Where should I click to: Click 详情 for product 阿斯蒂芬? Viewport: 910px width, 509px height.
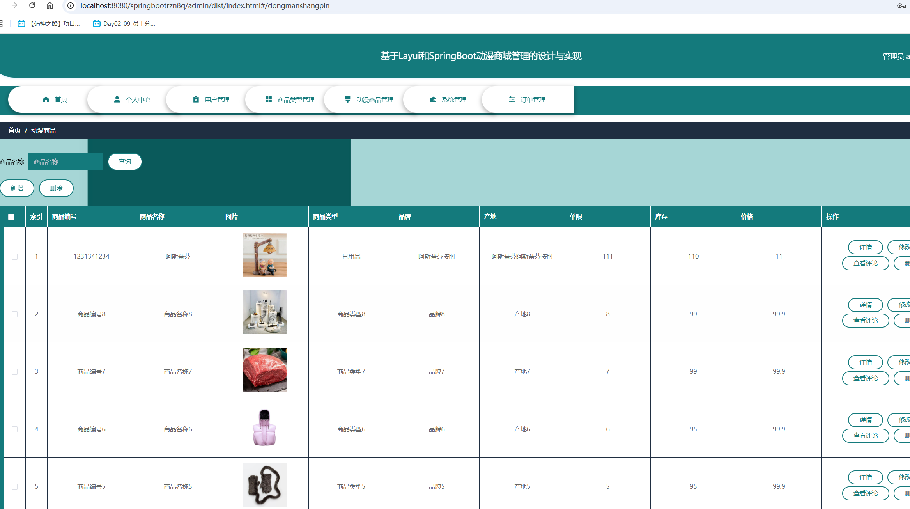tap(866, 247)
